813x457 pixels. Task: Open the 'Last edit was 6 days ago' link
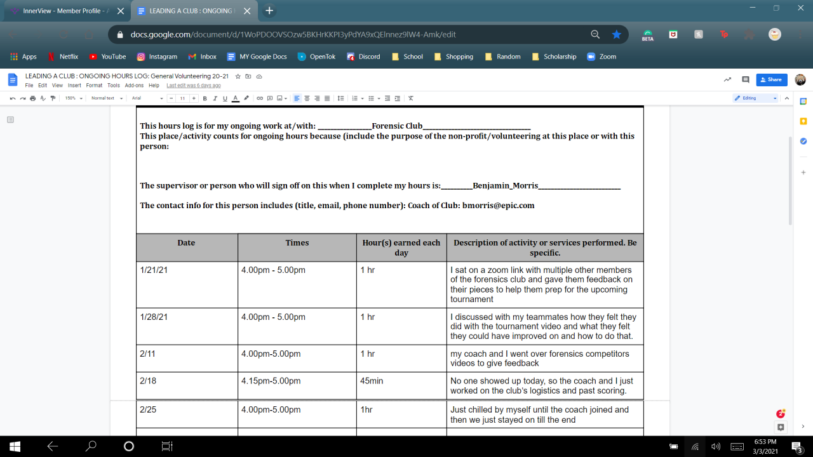point(194,85)
